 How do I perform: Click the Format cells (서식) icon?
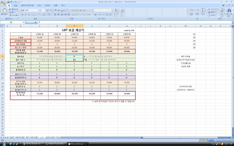pos(203,10)
